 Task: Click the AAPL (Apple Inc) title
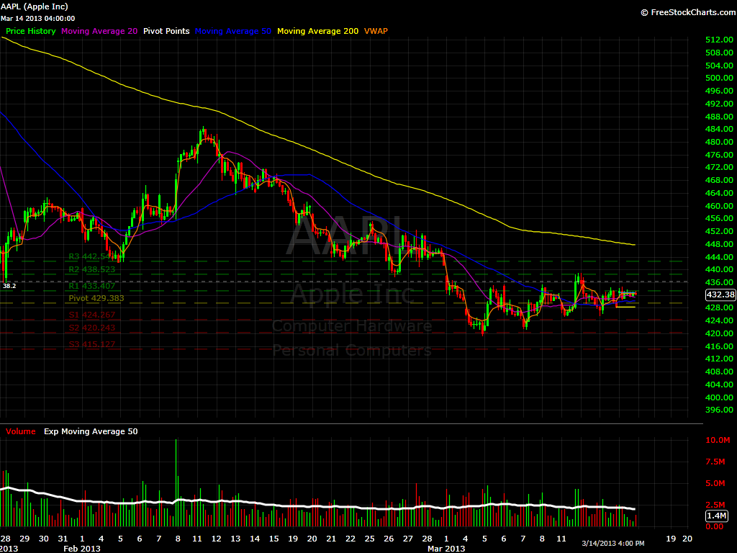tap(35, 6)
